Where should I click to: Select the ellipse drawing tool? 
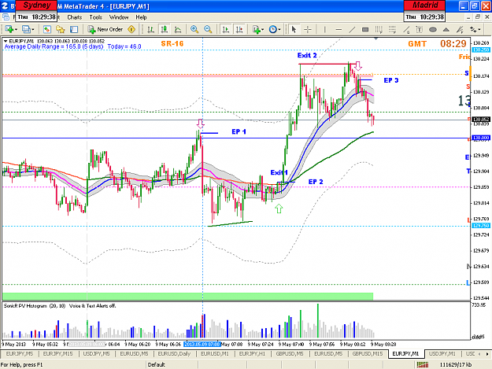433,29
